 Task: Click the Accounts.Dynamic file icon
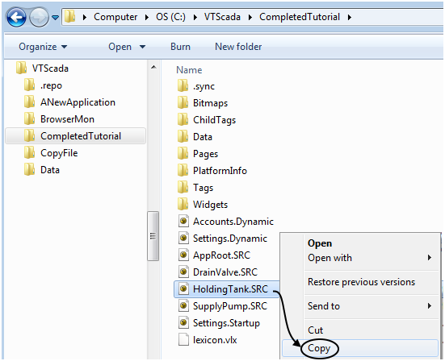[x=183, y=221]
